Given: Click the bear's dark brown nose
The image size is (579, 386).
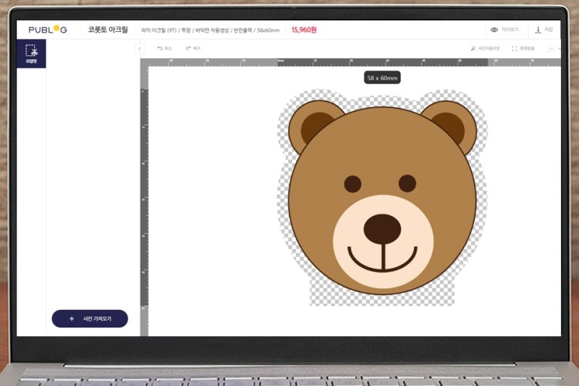Looking at the screenshot, I should (381, 227).
